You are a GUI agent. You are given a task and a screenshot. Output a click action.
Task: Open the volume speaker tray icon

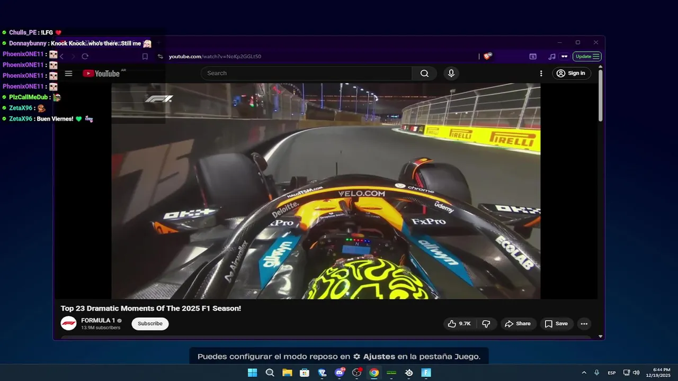636,373
